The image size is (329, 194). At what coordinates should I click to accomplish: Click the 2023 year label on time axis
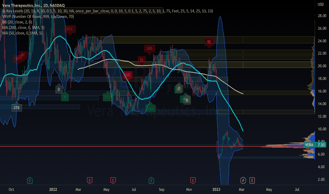click(216, 189)
